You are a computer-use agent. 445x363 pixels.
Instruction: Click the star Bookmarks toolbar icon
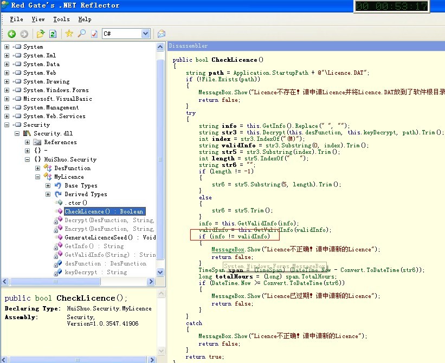coord(69,34)
